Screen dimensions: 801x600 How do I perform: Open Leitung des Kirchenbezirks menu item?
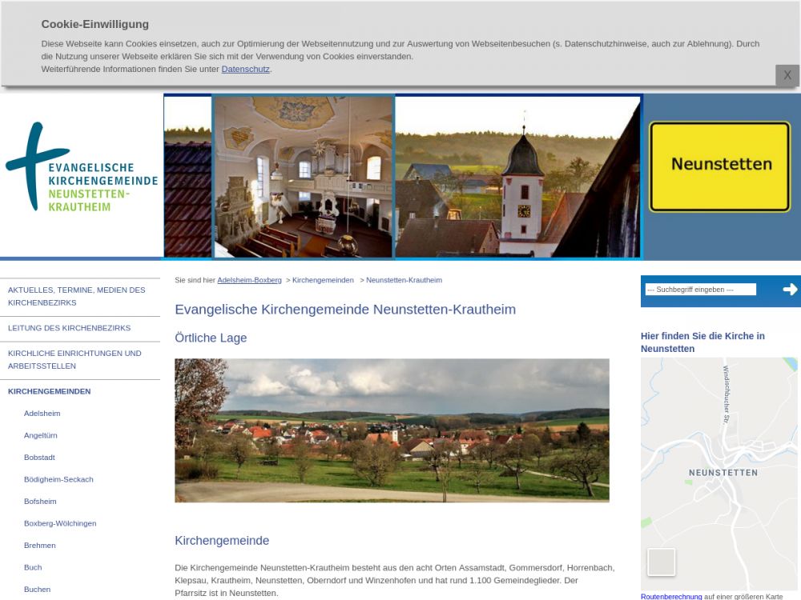(x=69, y=328)
